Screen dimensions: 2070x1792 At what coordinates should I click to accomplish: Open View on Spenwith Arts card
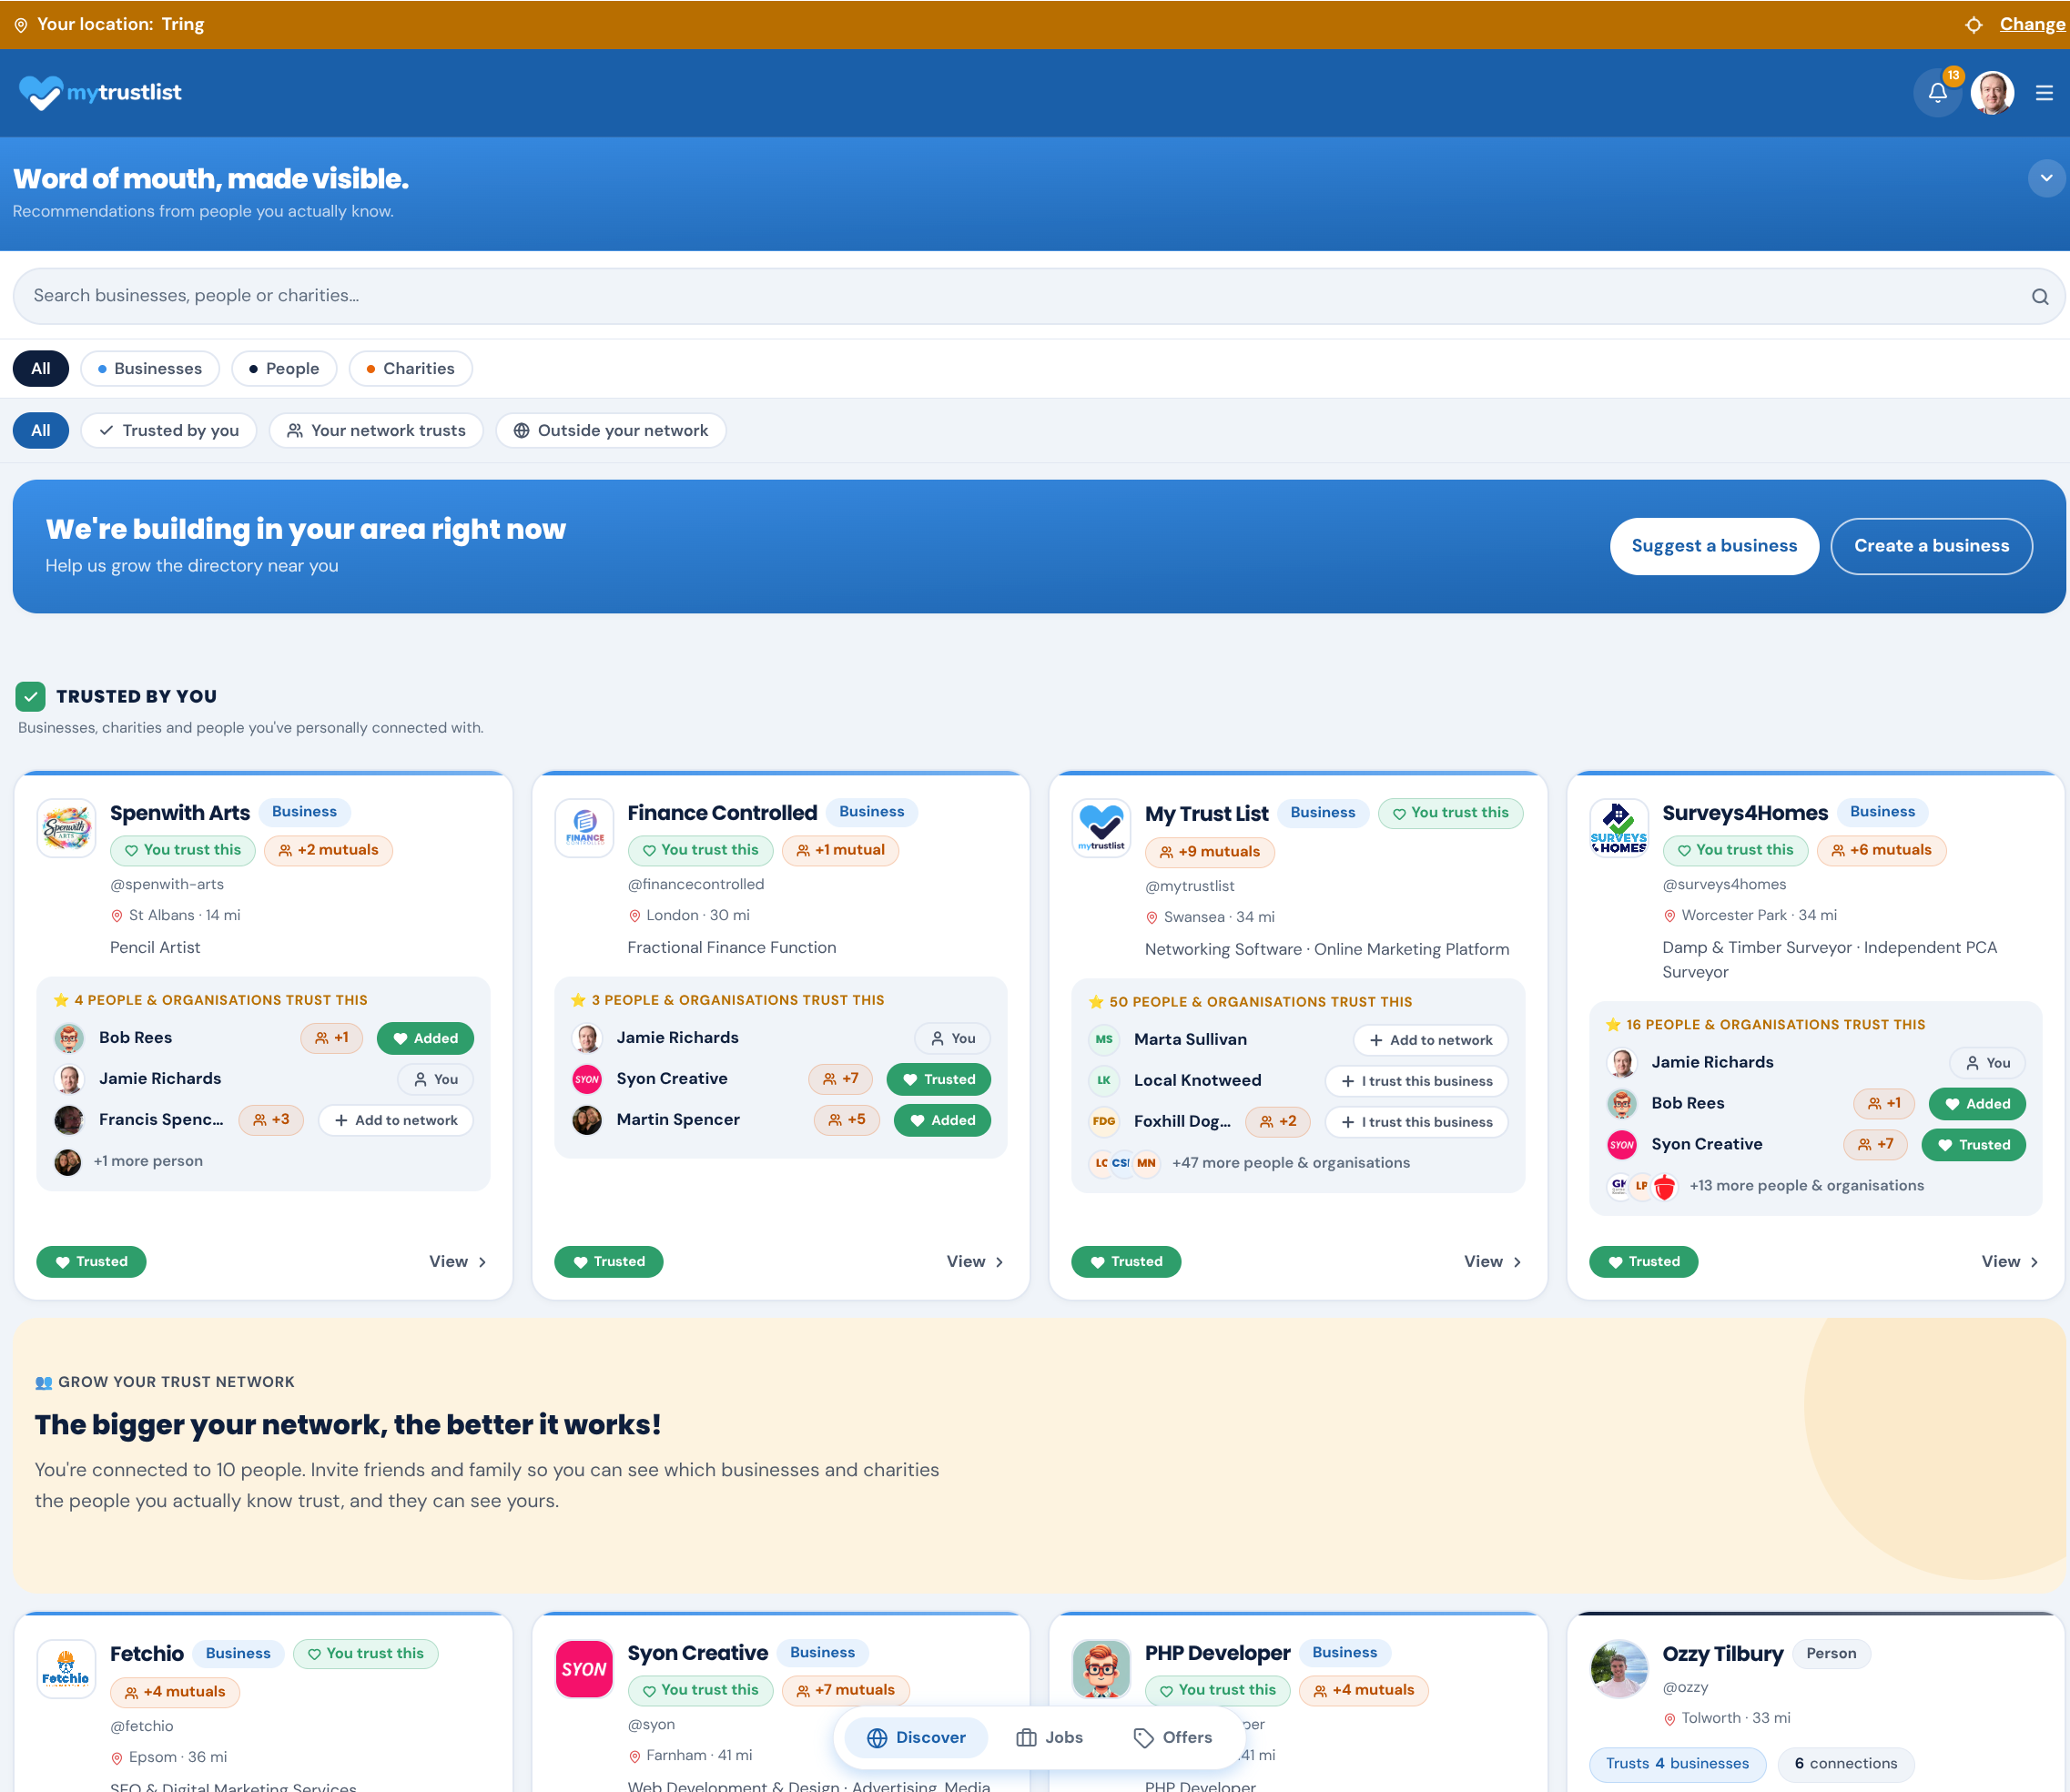click(458, 1262)
